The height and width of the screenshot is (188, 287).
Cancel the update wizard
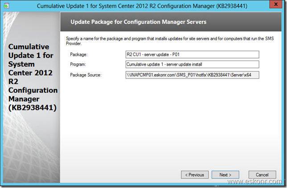pos(262,175)
